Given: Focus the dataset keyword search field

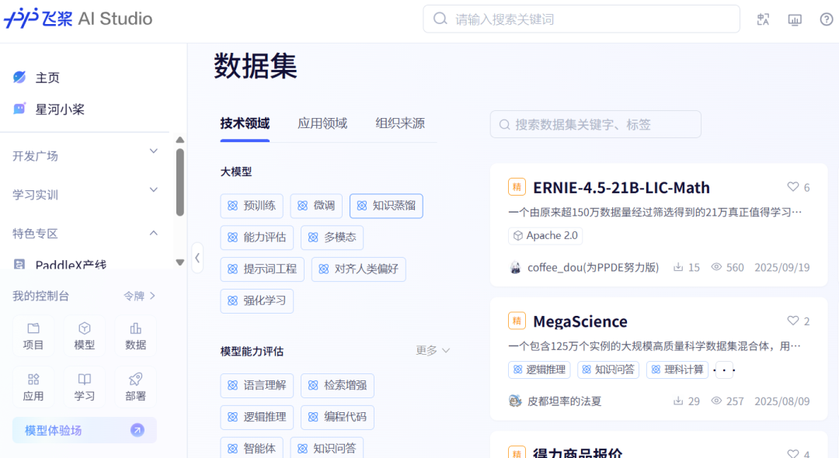Looking at the screenshot, I should coord(595,124).
